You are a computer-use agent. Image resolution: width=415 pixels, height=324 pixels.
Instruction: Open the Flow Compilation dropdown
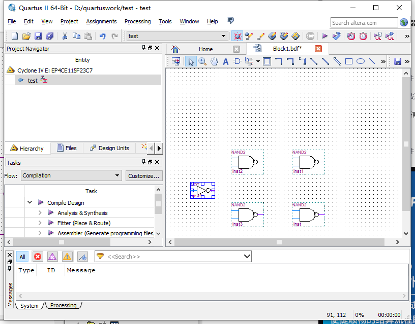coord(71,175)
